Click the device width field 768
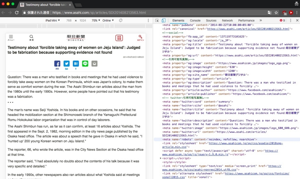The image size is (300, 179). (x=69, y=20)
